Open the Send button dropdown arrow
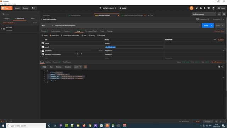227x128 pixels. coord(212,26)
